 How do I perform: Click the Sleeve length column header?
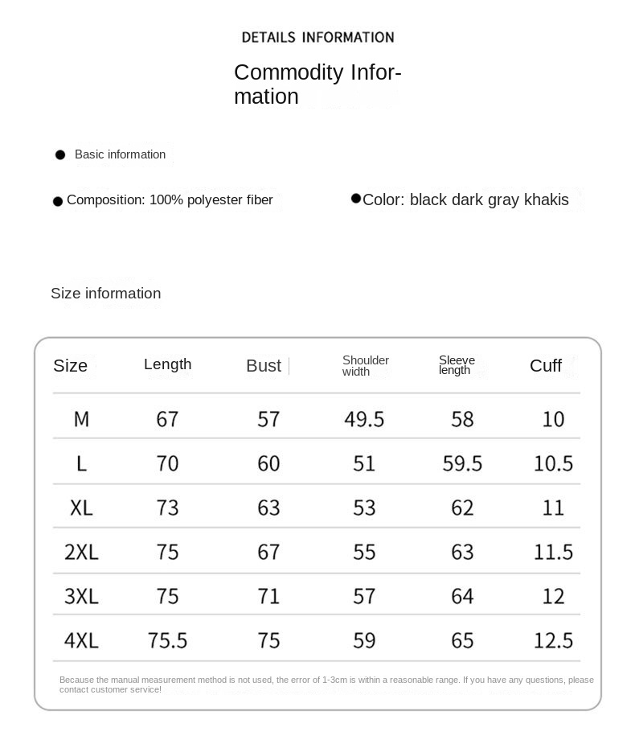tap(457, 365)
